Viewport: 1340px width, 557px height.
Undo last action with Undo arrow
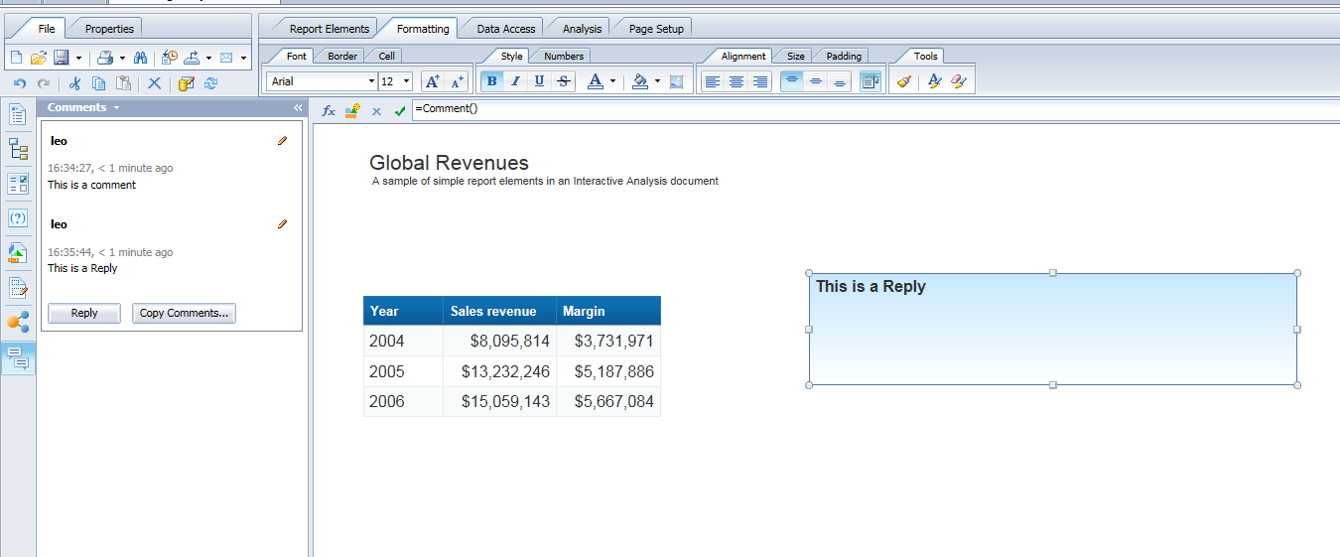pos(20,83)
